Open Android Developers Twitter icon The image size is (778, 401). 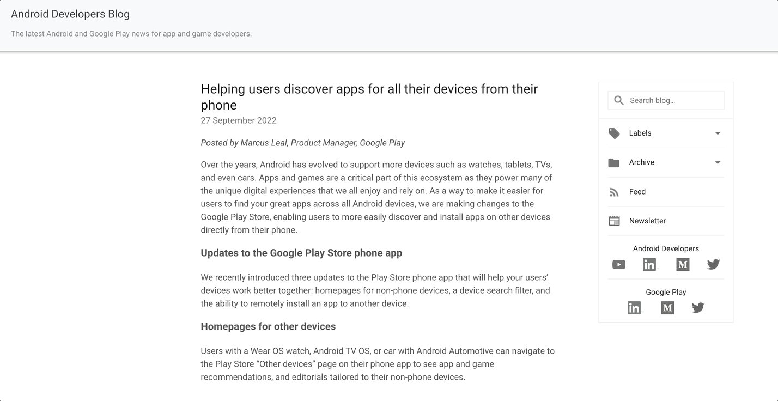[713, 265]
